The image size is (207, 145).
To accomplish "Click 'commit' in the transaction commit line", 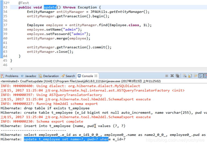I will tap(99, 47).
